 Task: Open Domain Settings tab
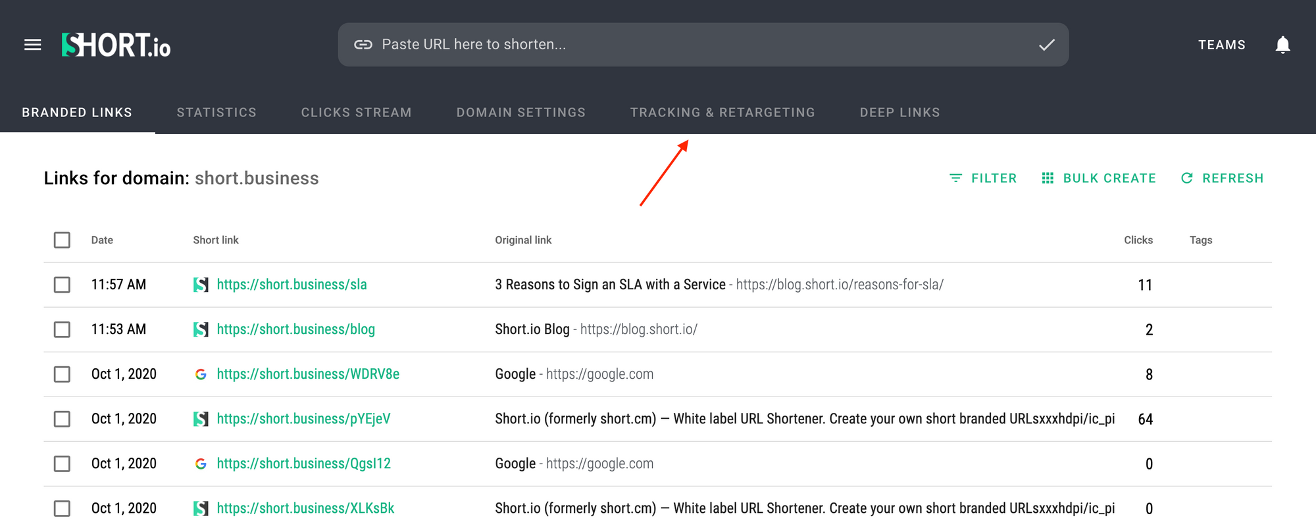[x=521, y=112]
